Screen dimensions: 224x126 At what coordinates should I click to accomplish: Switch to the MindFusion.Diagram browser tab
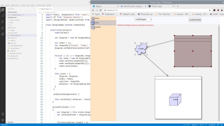pyautogui.click(x=133, y=6)
